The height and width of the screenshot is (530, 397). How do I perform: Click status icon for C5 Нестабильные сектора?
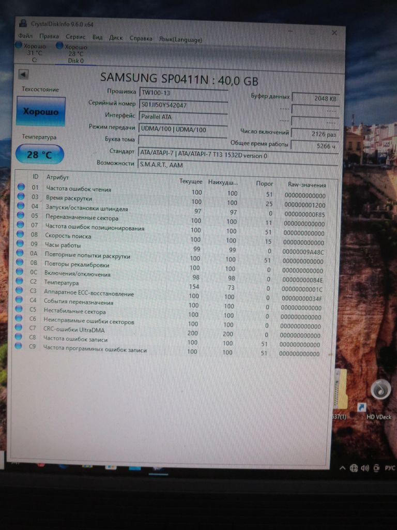tap(19, 309)
